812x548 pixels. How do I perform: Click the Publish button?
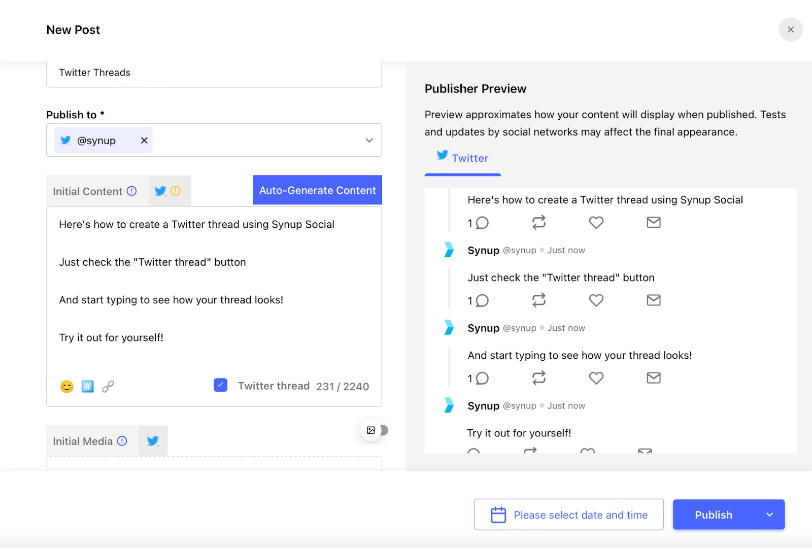pos(714,515)
